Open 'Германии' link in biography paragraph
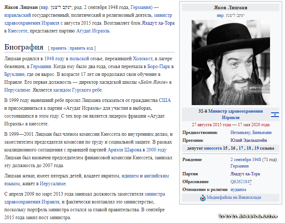The image size is (285, 223). pos(41,67)
